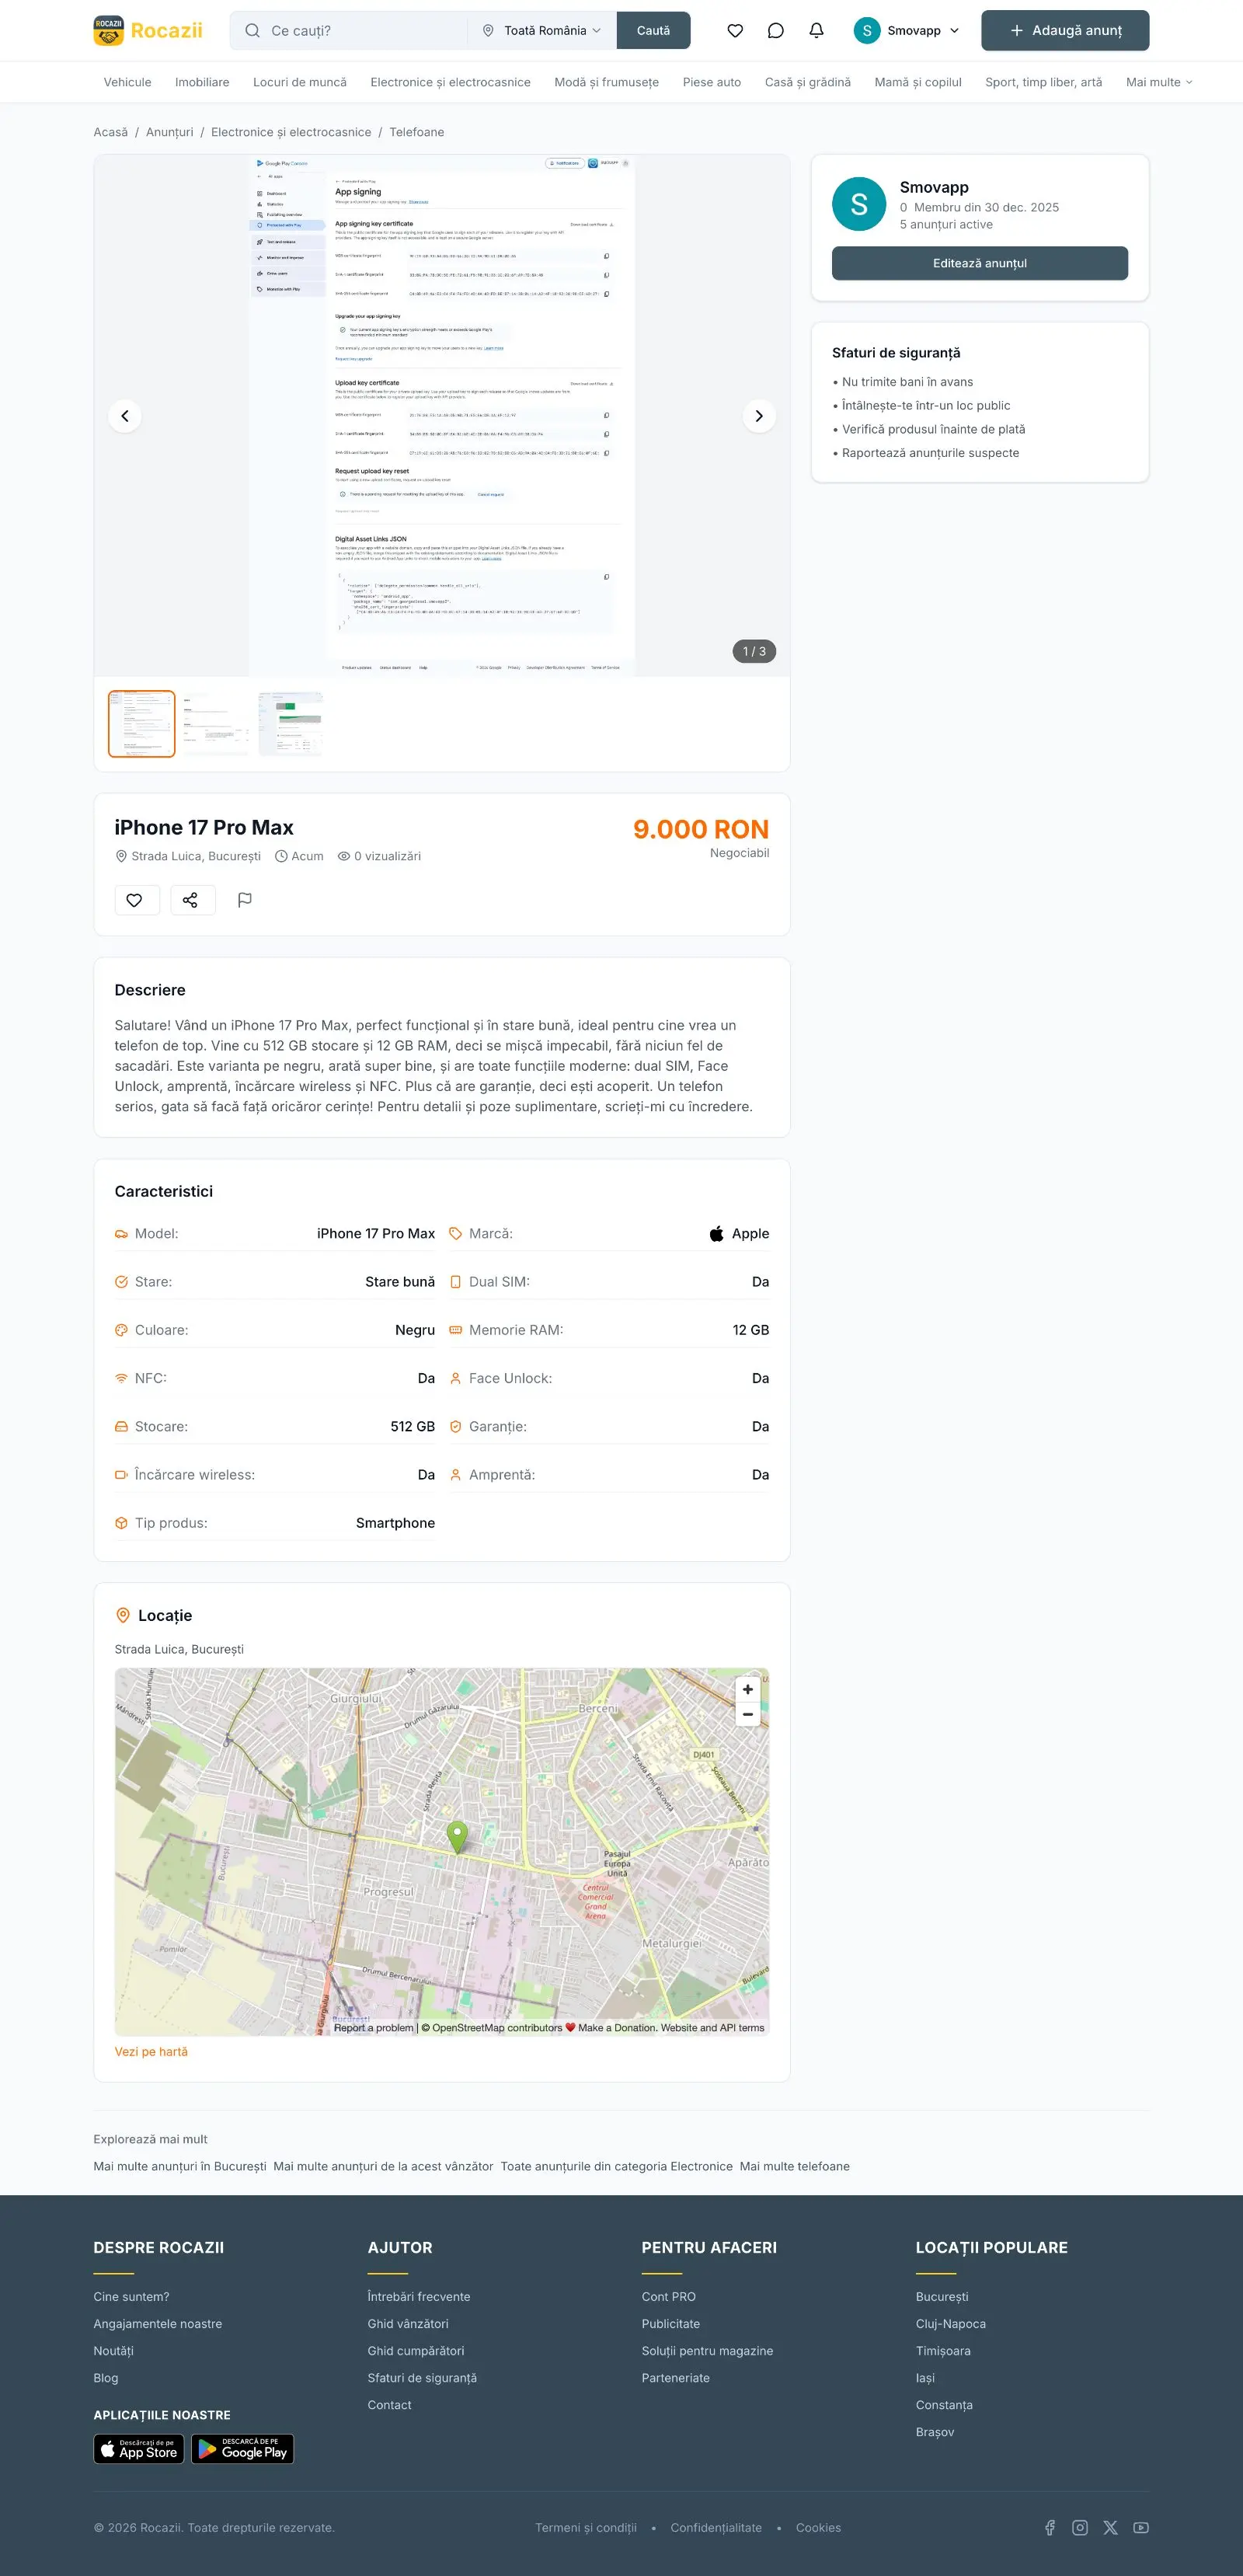Image resolution: width=1243 pixels, height=2576 pixels.
Task: Select the third gallery thumbnail
Action: point(291,724)
